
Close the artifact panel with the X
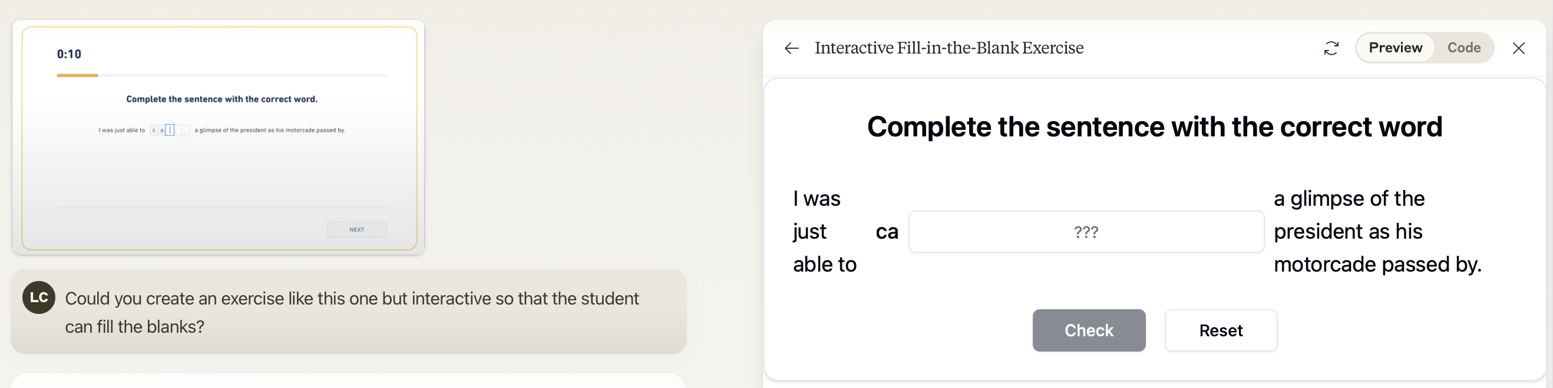tap(1519, 48)
